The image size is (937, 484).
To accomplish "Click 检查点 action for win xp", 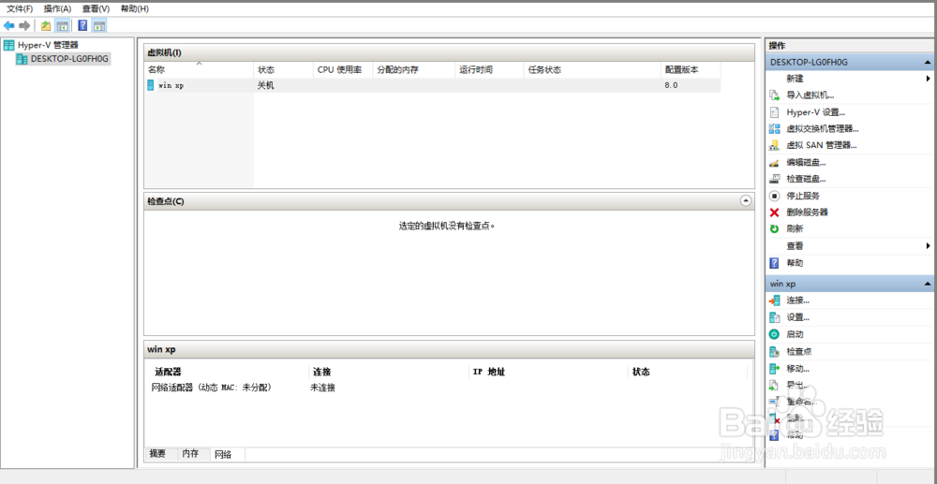I will 799,352.
